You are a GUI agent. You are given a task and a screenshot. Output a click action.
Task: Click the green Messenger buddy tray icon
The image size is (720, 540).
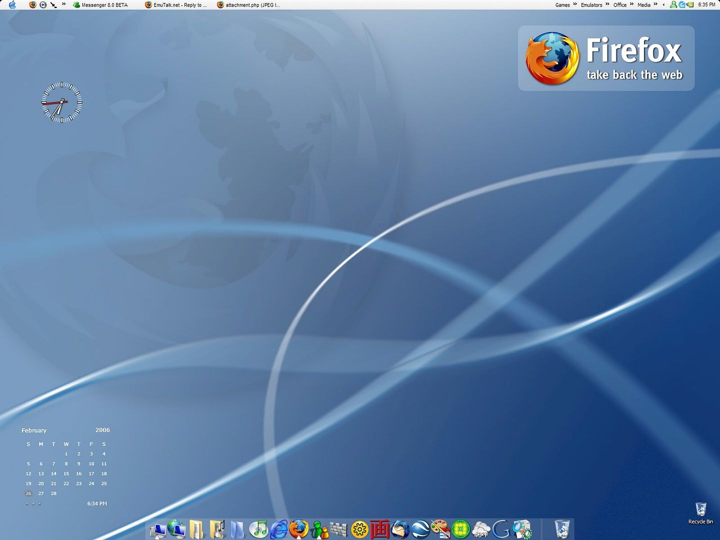coord(673,4)
